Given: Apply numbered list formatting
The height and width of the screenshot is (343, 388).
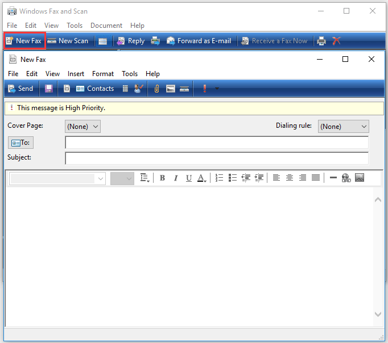Looking at the screenshot, I should click(220, 178).
